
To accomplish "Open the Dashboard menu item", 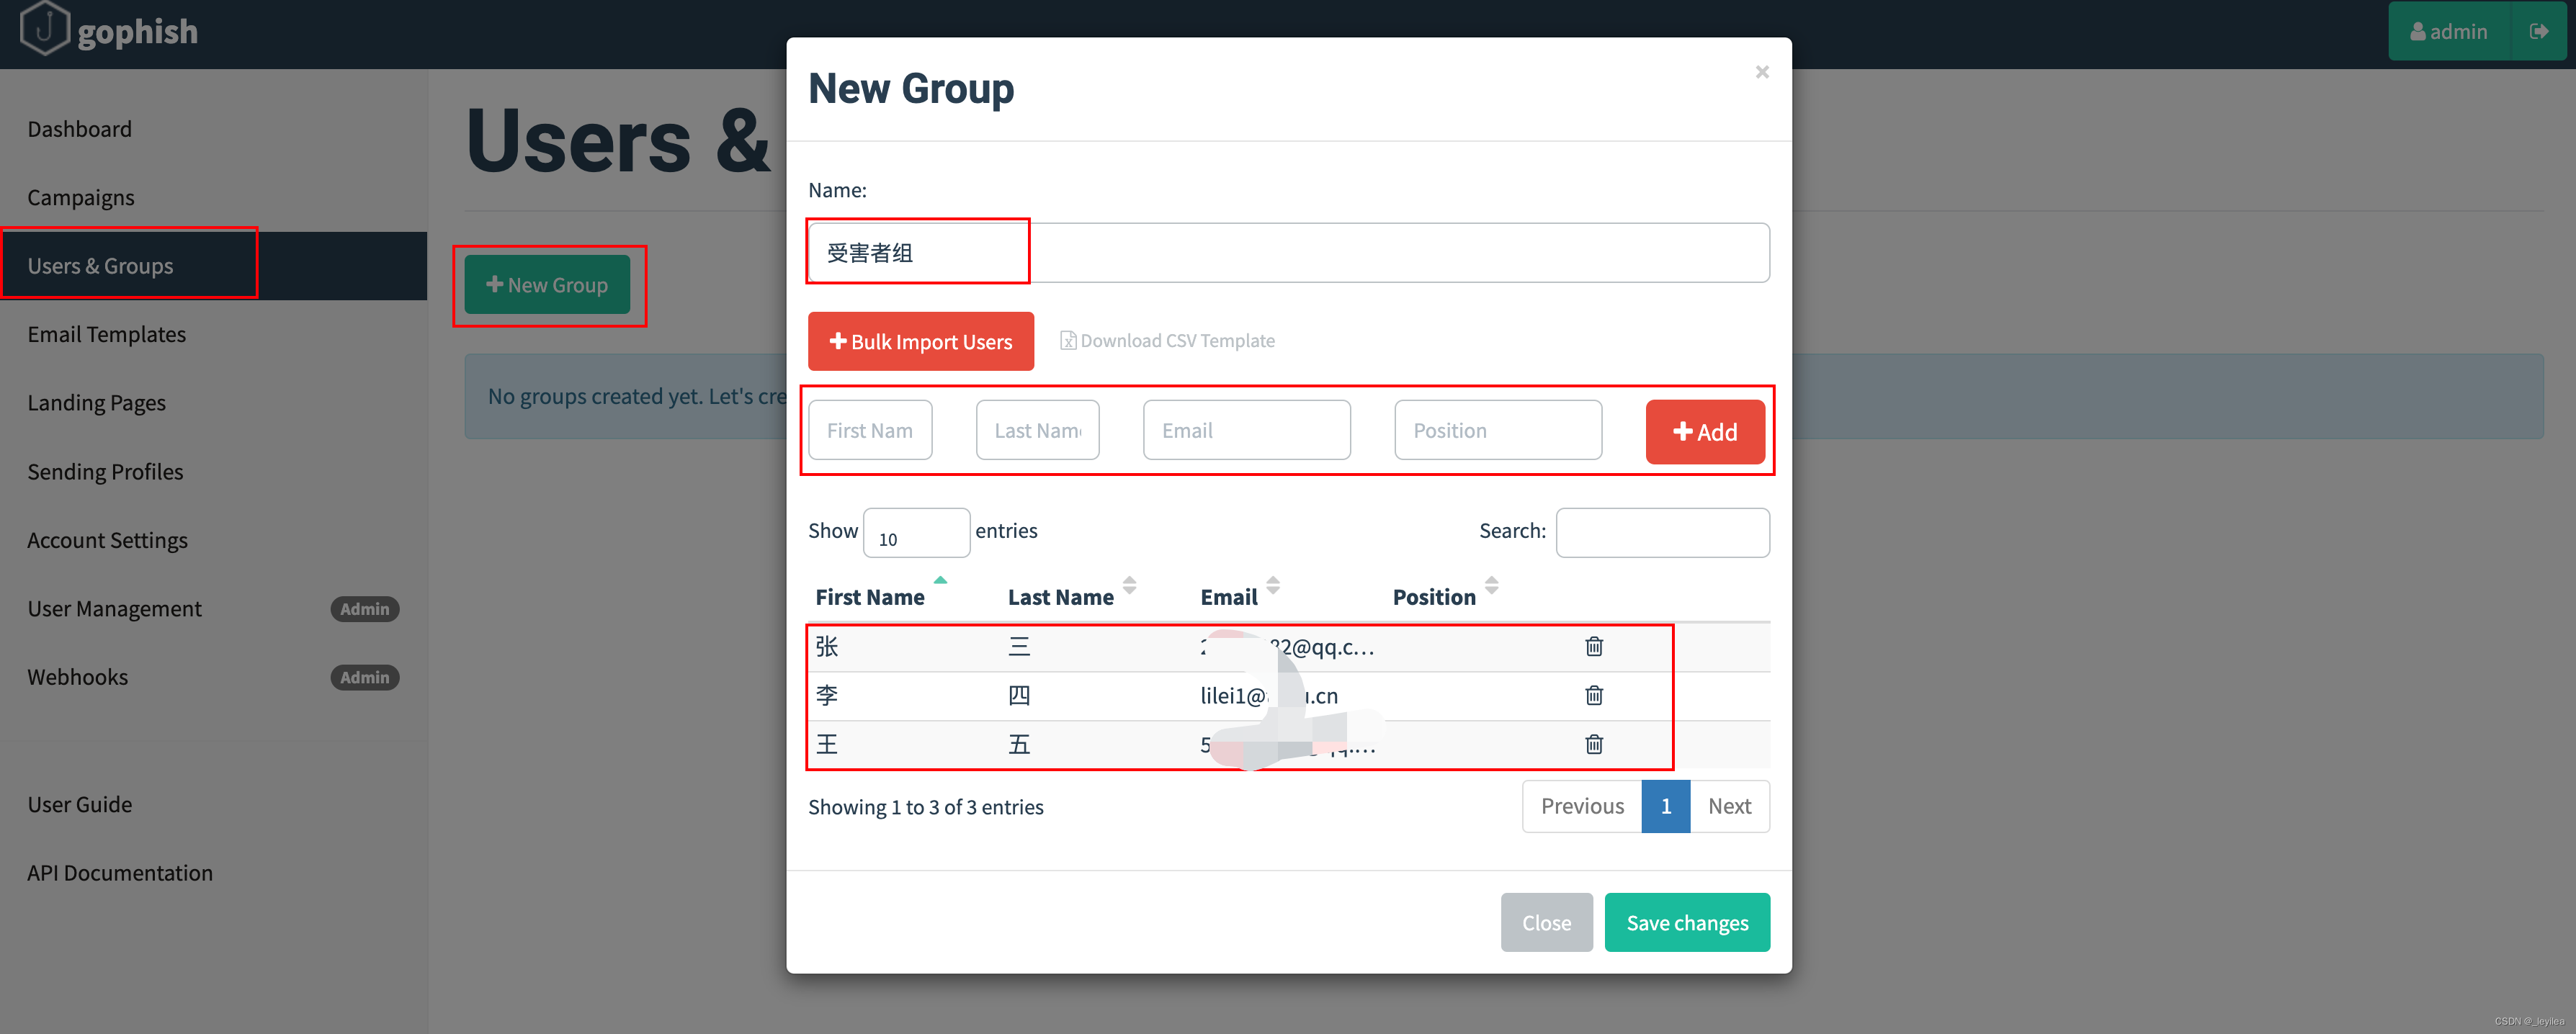I will [77, 127].
